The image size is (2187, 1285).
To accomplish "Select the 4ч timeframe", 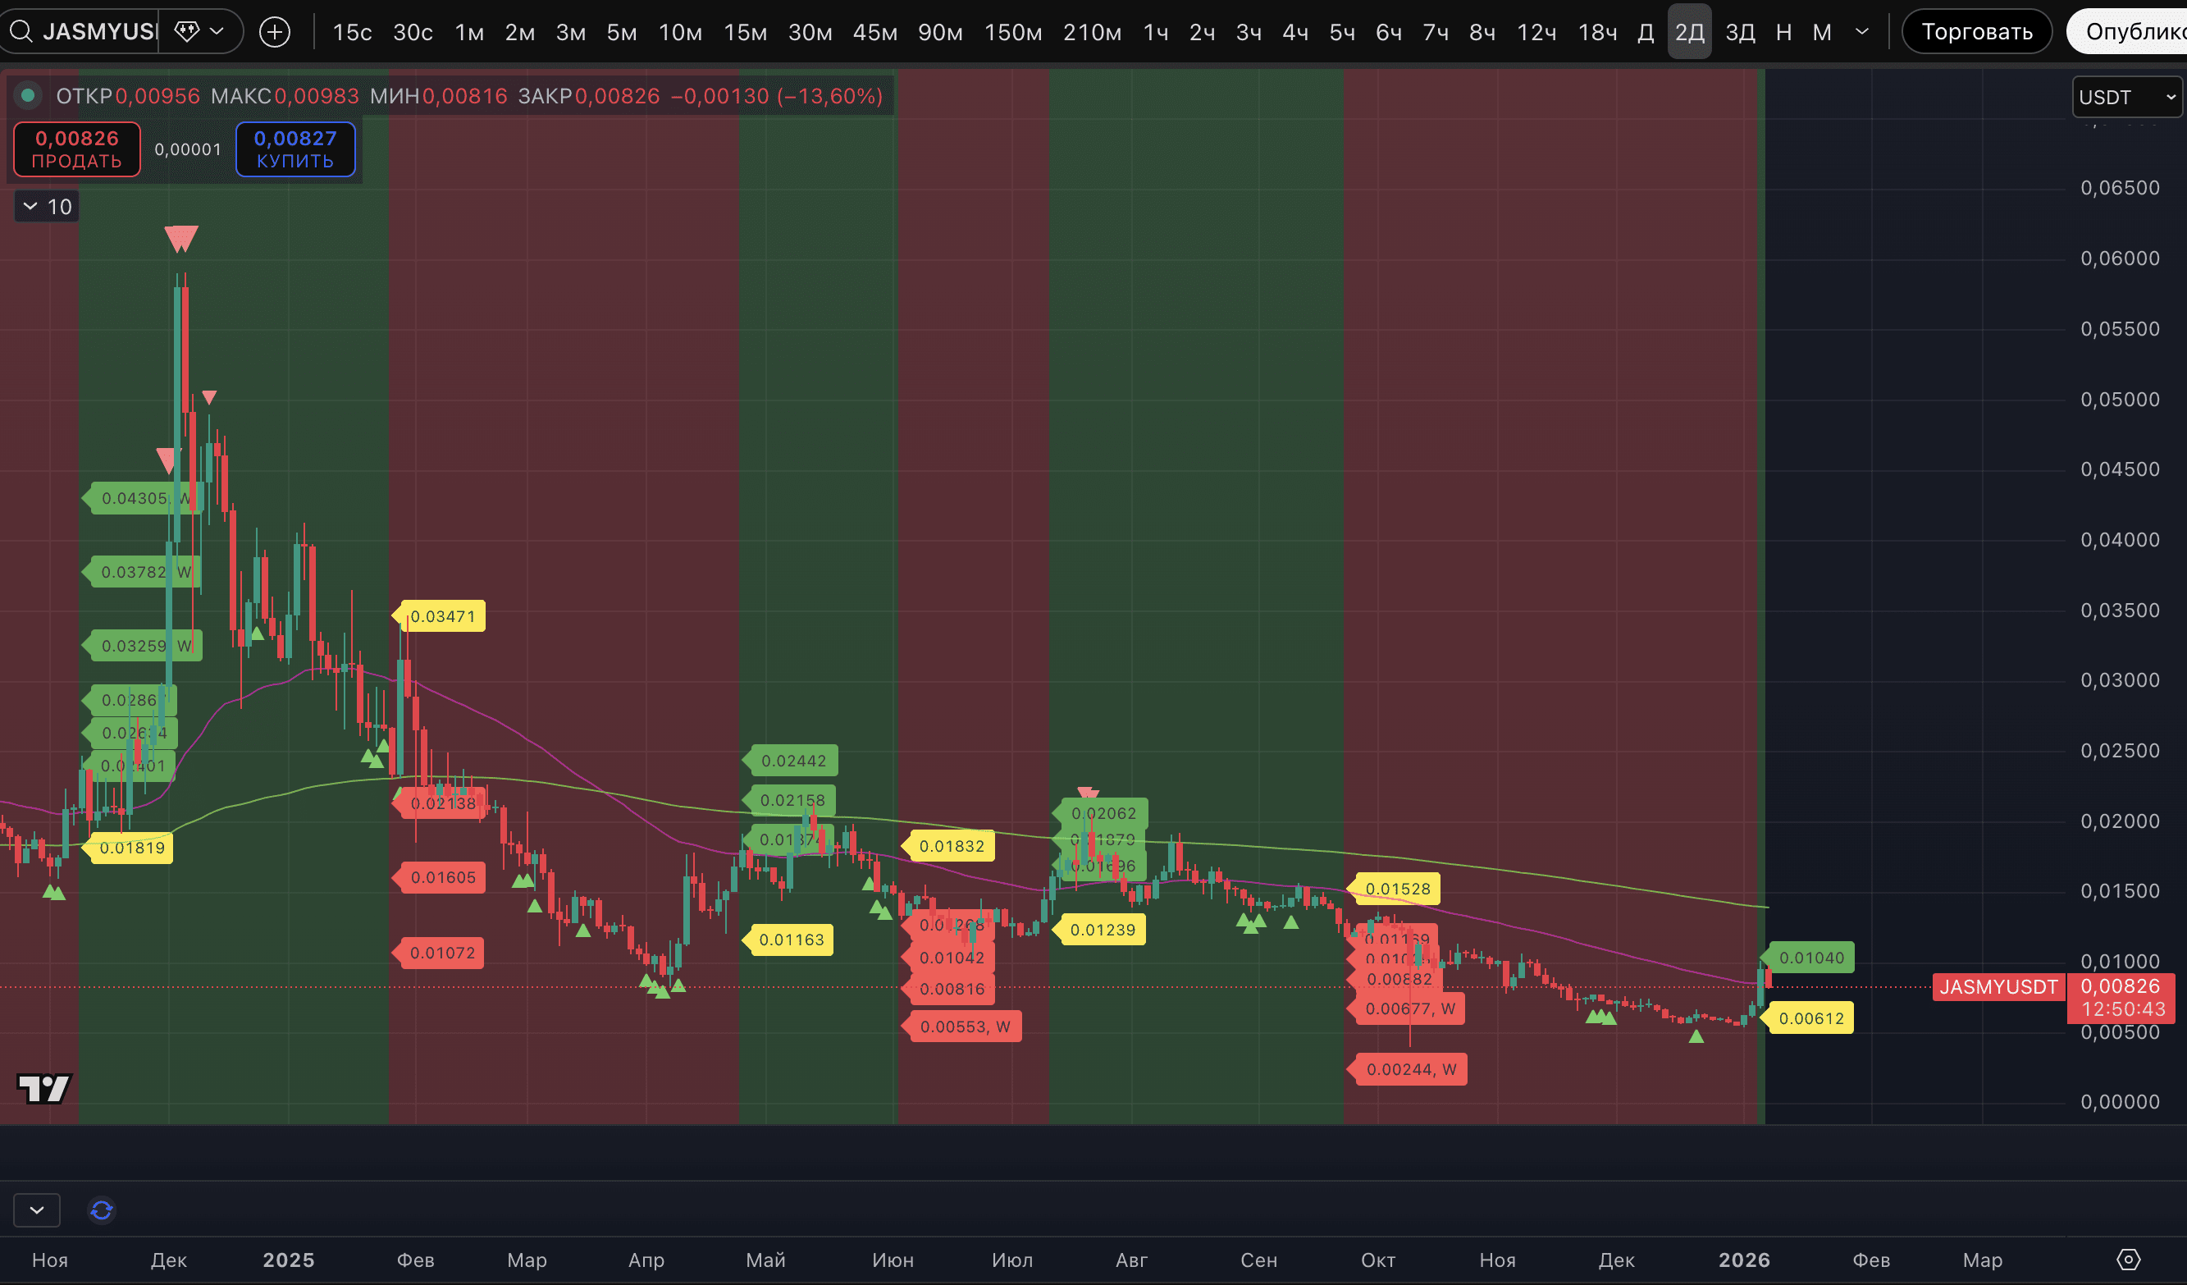I will point(1294,33).
